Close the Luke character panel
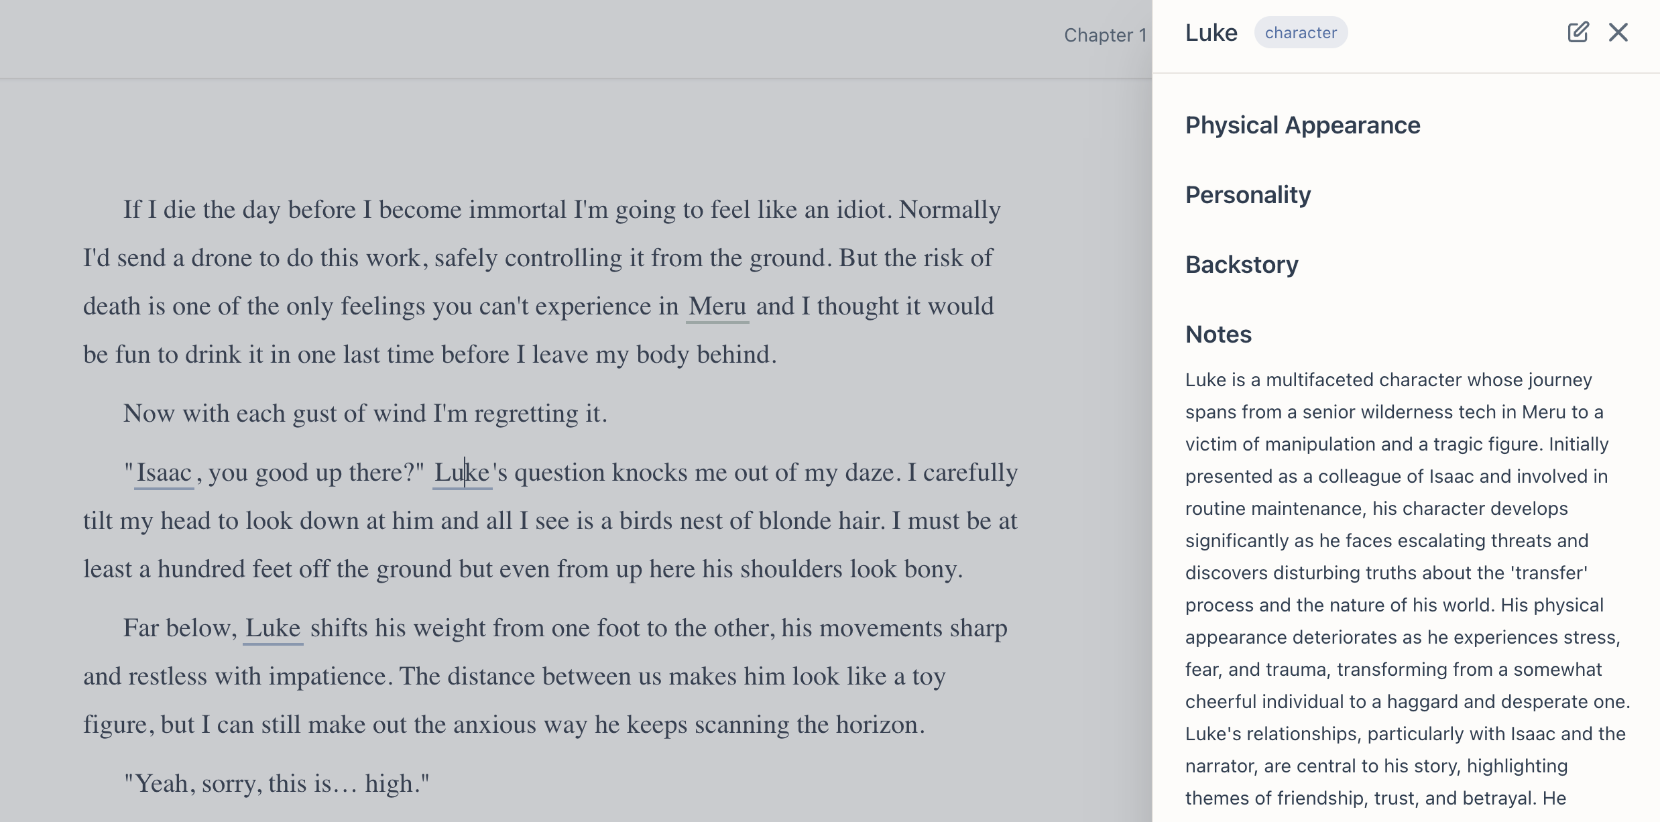 (x=1618, y=32)
